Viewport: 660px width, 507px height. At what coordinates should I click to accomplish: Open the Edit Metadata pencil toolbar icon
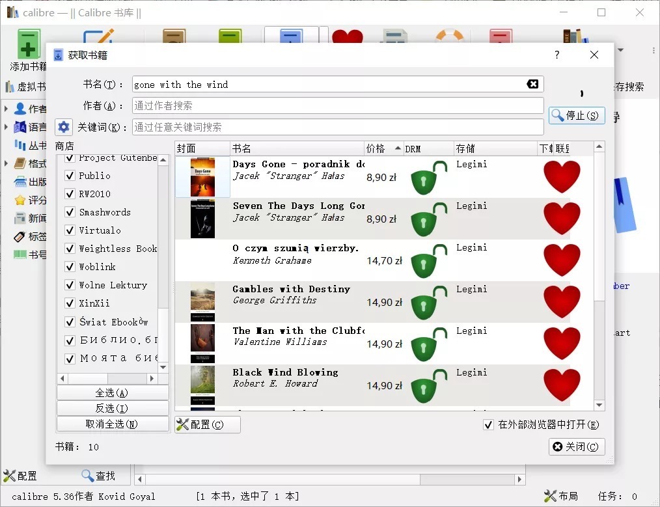click(x=98, y=35)
